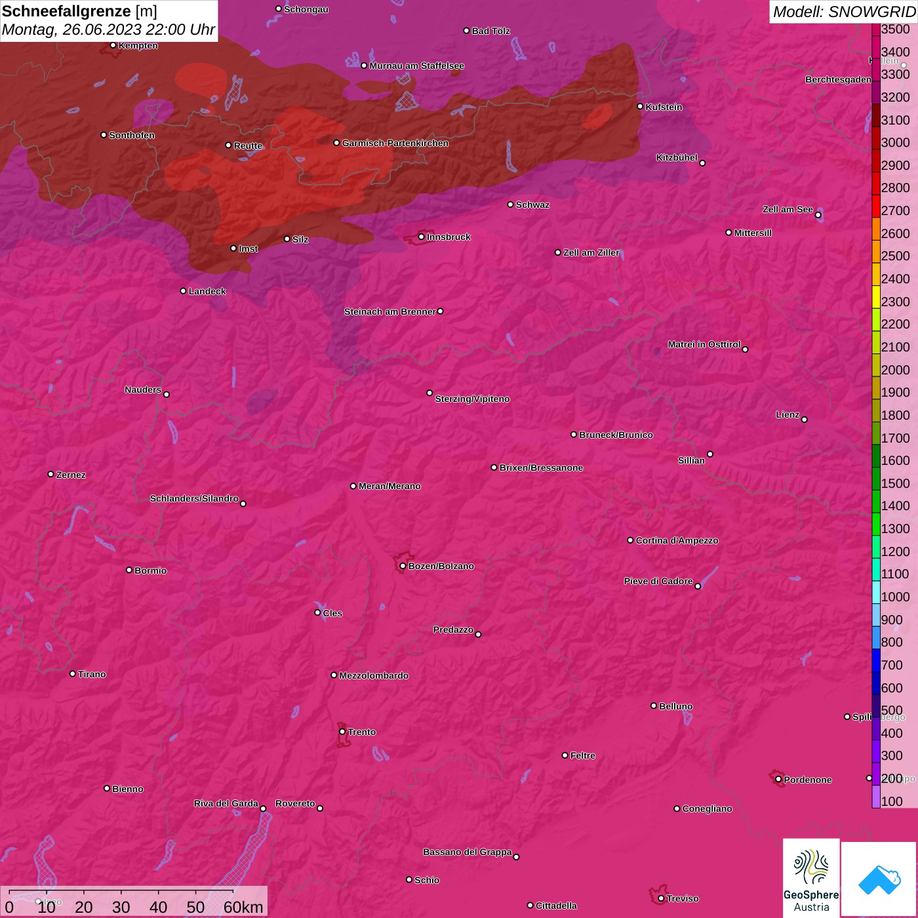Click the Reutte label
This screenshot has height=918, width=918.
[x=248, y=146]
